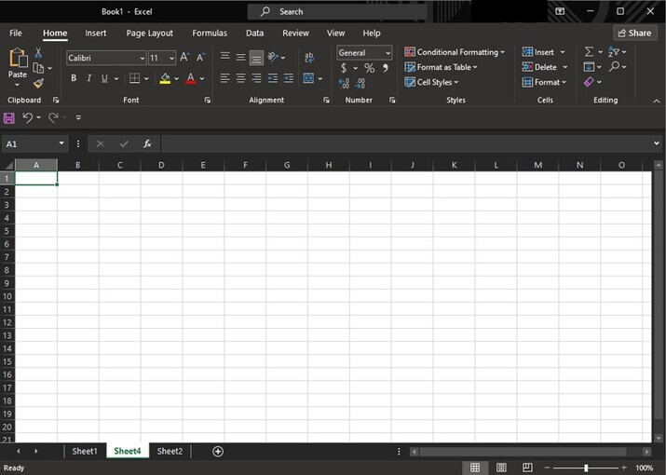Image resolution: width=666 pixels, height=475 pixels.
Task: Open Sort & Filter icon
Action: (x=613, y=52)
